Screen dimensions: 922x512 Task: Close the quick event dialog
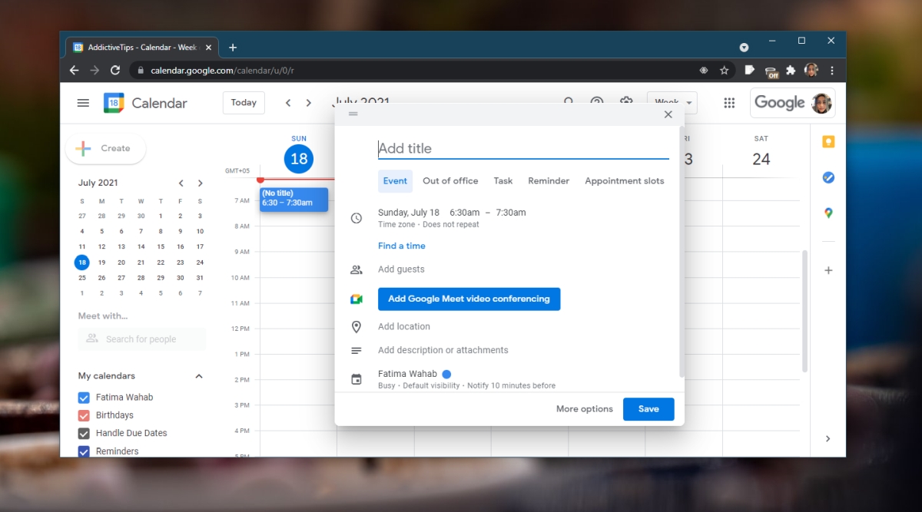point(668,114)
